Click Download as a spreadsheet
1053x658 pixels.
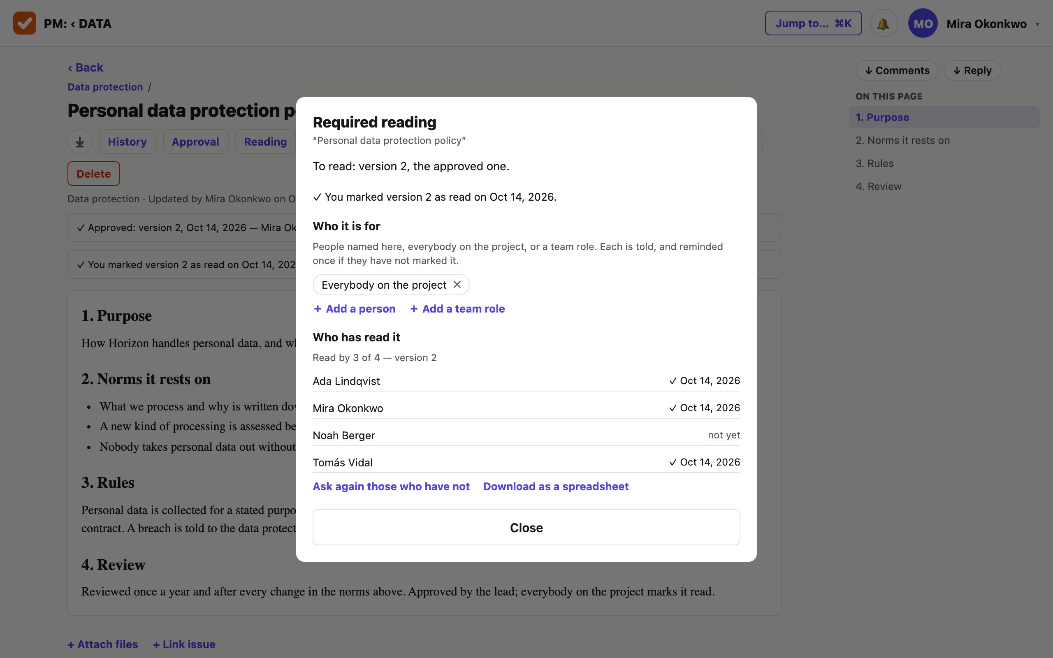[556, 486]
